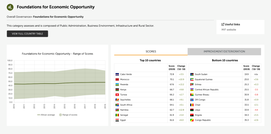Click the Kenya flag icon
Image resolution: width=271 pixels, height=134 pixels.
pos(117,90)
